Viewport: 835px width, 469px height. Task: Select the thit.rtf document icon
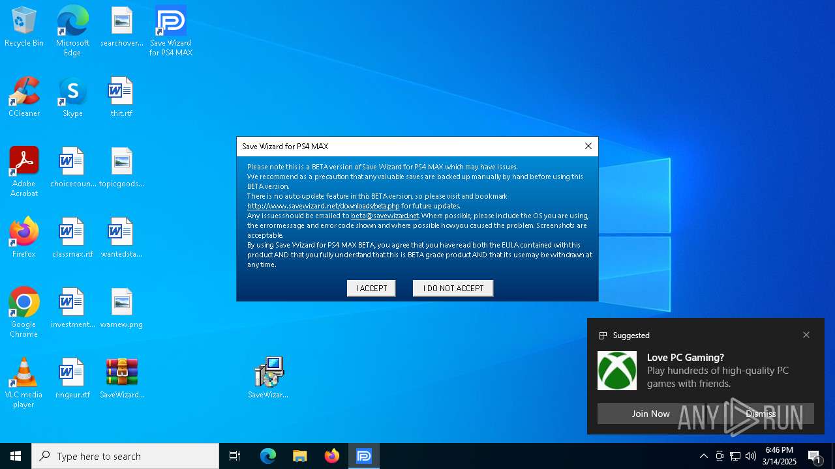pos(121,98)
